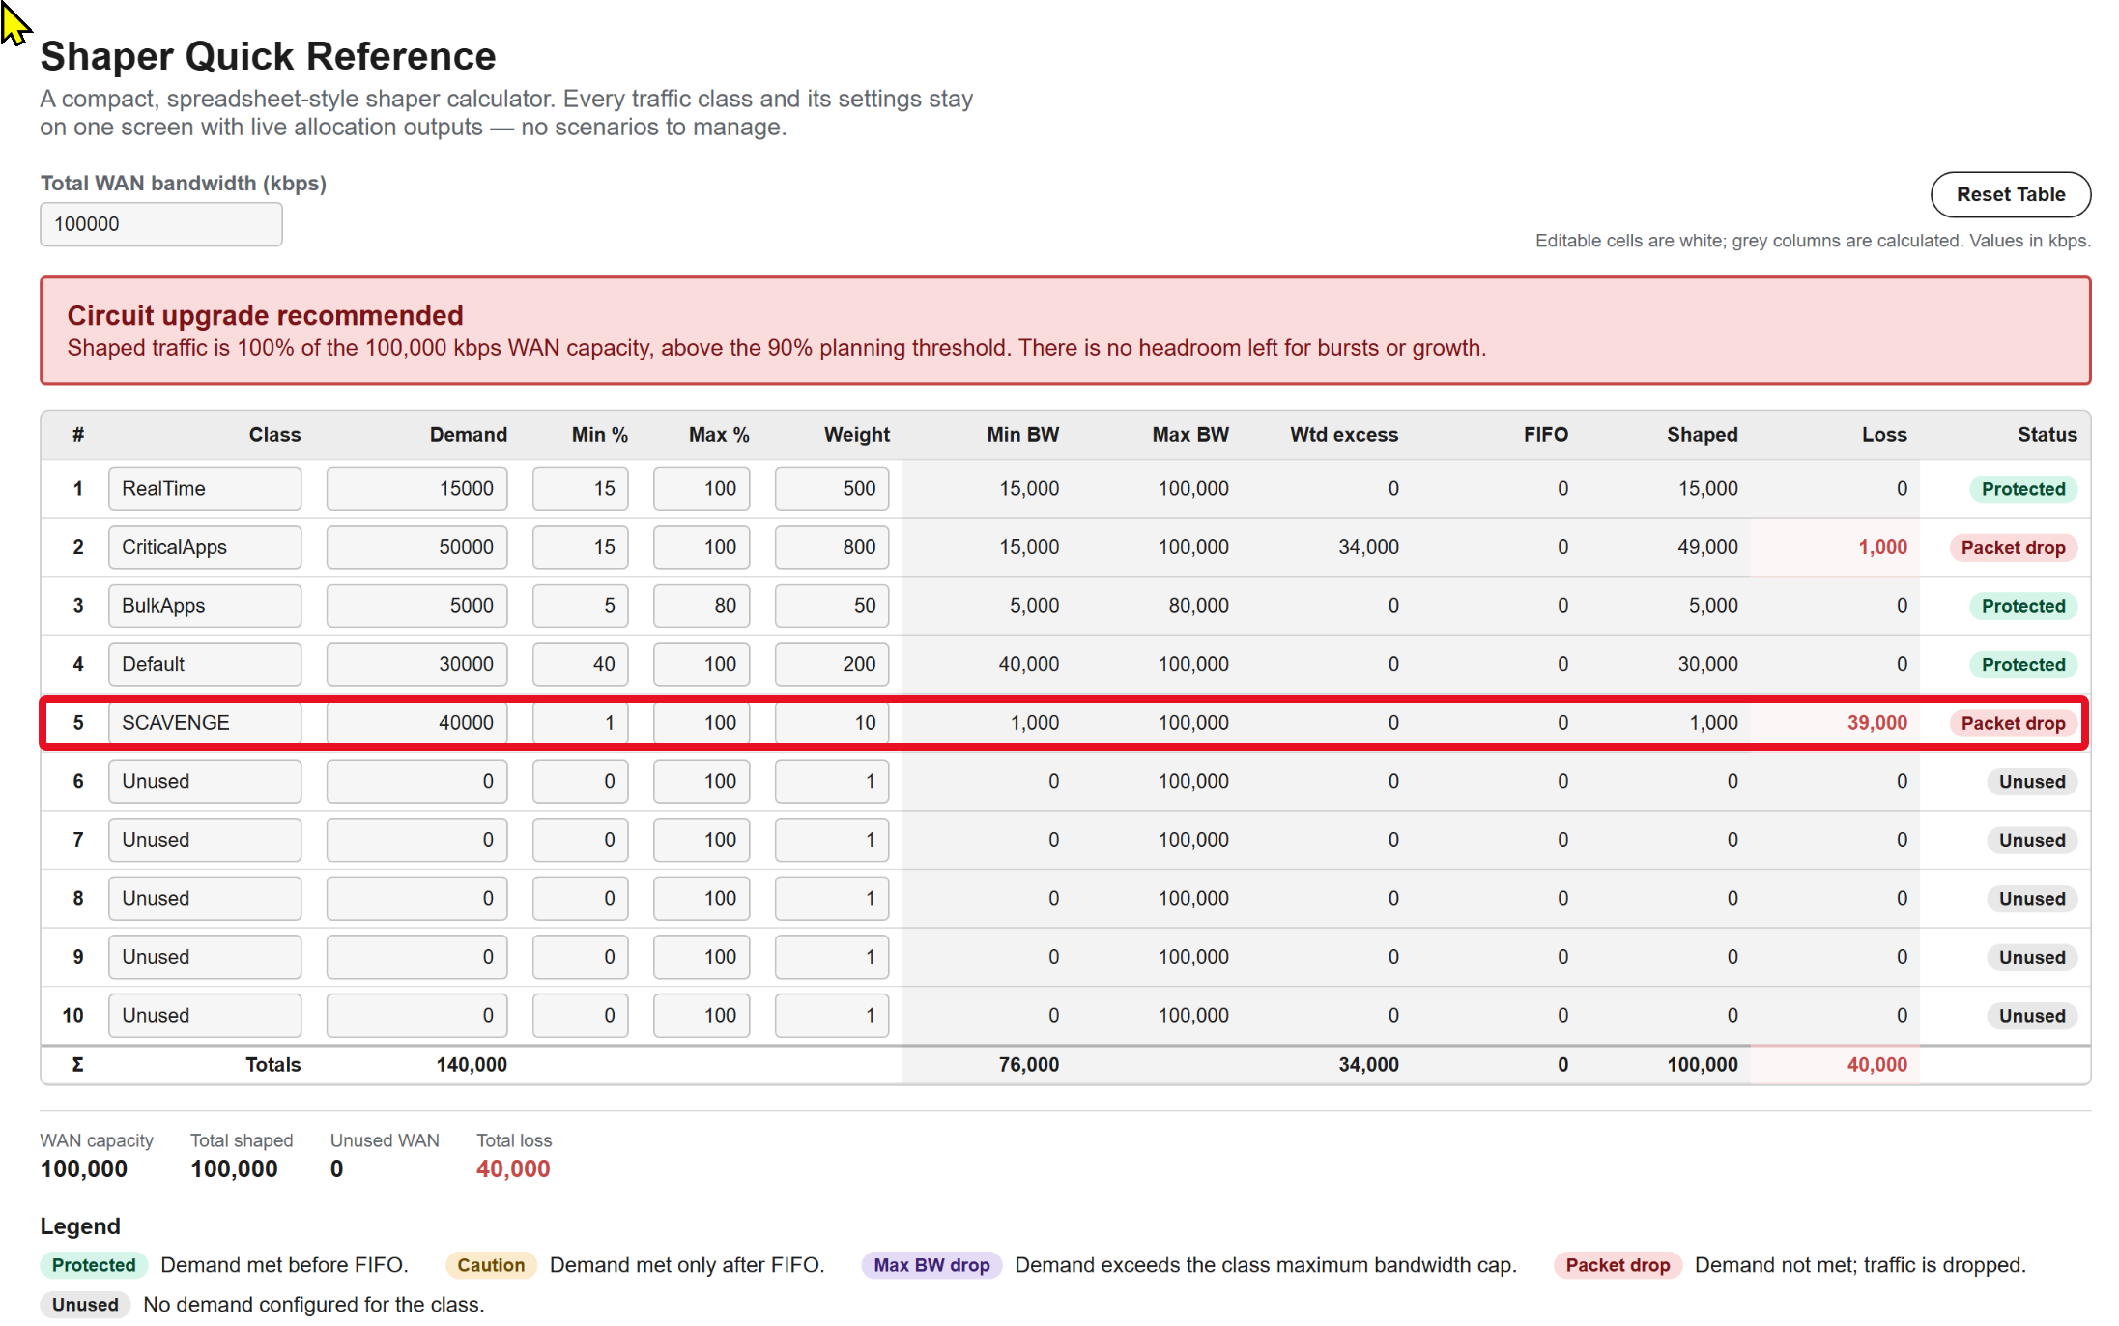2119x1326 pixels.
Task: Click row 8 demand field
Action: tap(416, 899)
